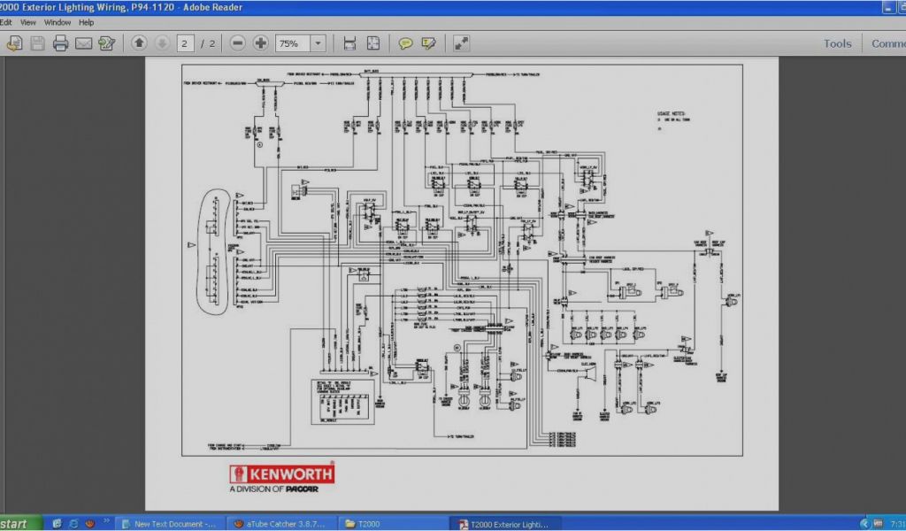This screenshot has height=531, width=906.
Task: Click the fit one full page icon
Action: [x=373, y=42]
